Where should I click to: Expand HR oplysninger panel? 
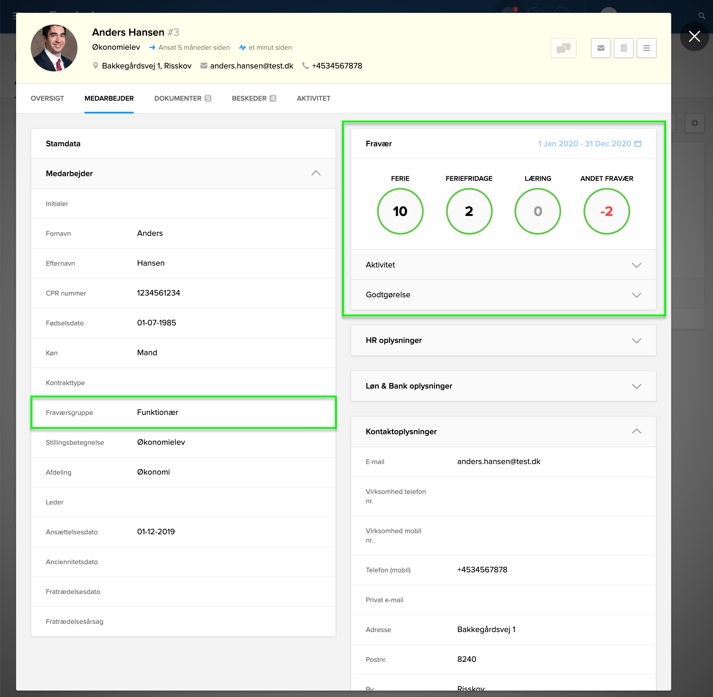click(x=636, y=340)
